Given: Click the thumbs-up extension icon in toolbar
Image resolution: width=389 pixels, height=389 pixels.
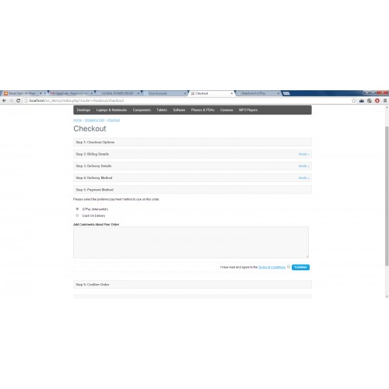Looking at the screenshot, I should (362, 100).
